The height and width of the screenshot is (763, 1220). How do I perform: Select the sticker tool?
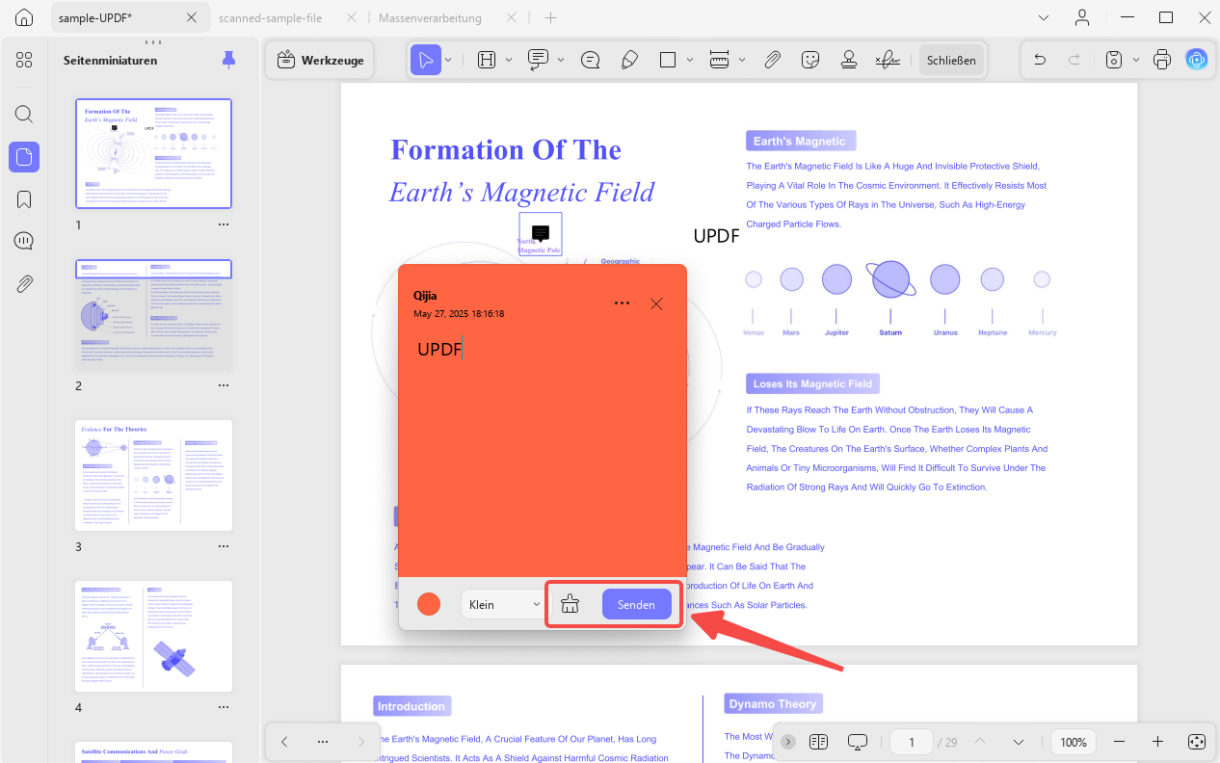[x=810, y=60]
